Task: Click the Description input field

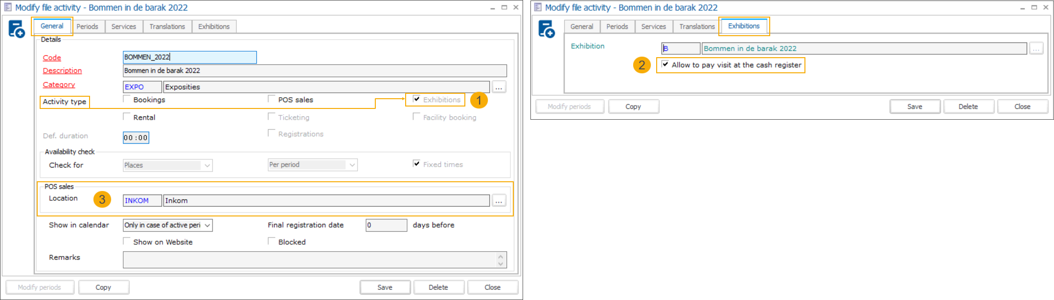Action: point(315,70)
